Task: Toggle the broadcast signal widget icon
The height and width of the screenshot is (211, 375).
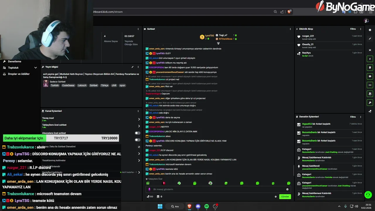Action: (370, 85)
